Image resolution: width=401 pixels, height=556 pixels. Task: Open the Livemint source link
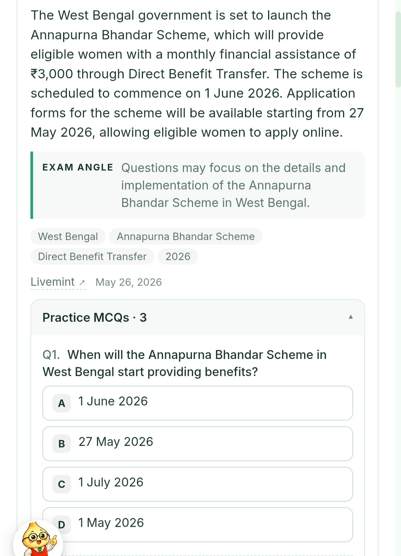pos(53,282)
